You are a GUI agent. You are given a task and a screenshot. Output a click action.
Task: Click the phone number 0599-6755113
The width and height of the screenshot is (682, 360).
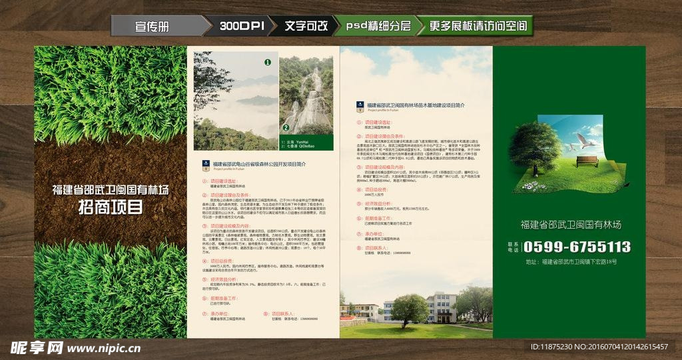coord(577,247)
